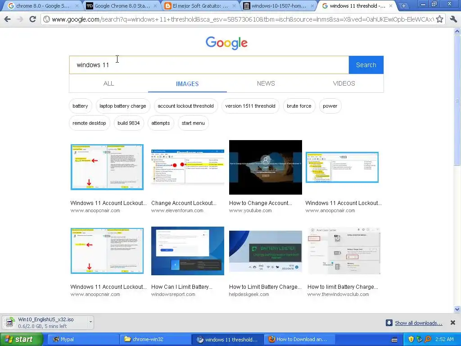Click the blue Search button
This screenshot has width=461, height=346.
tap(366, 65)
